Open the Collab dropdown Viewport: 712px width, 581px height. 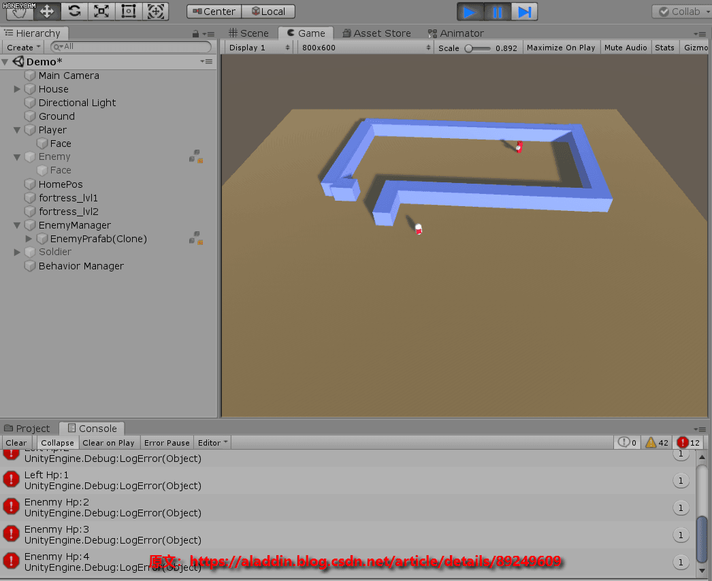(681, 12)
